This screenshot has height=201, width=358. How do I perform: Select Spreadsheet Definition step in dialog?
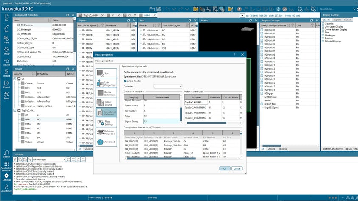[x=106, y=113]
